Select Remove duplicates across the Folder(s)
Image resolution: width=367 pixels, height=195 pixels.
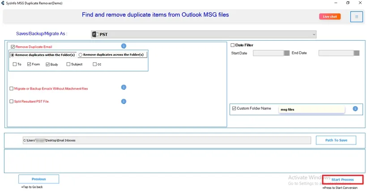(x=81, y=55)
